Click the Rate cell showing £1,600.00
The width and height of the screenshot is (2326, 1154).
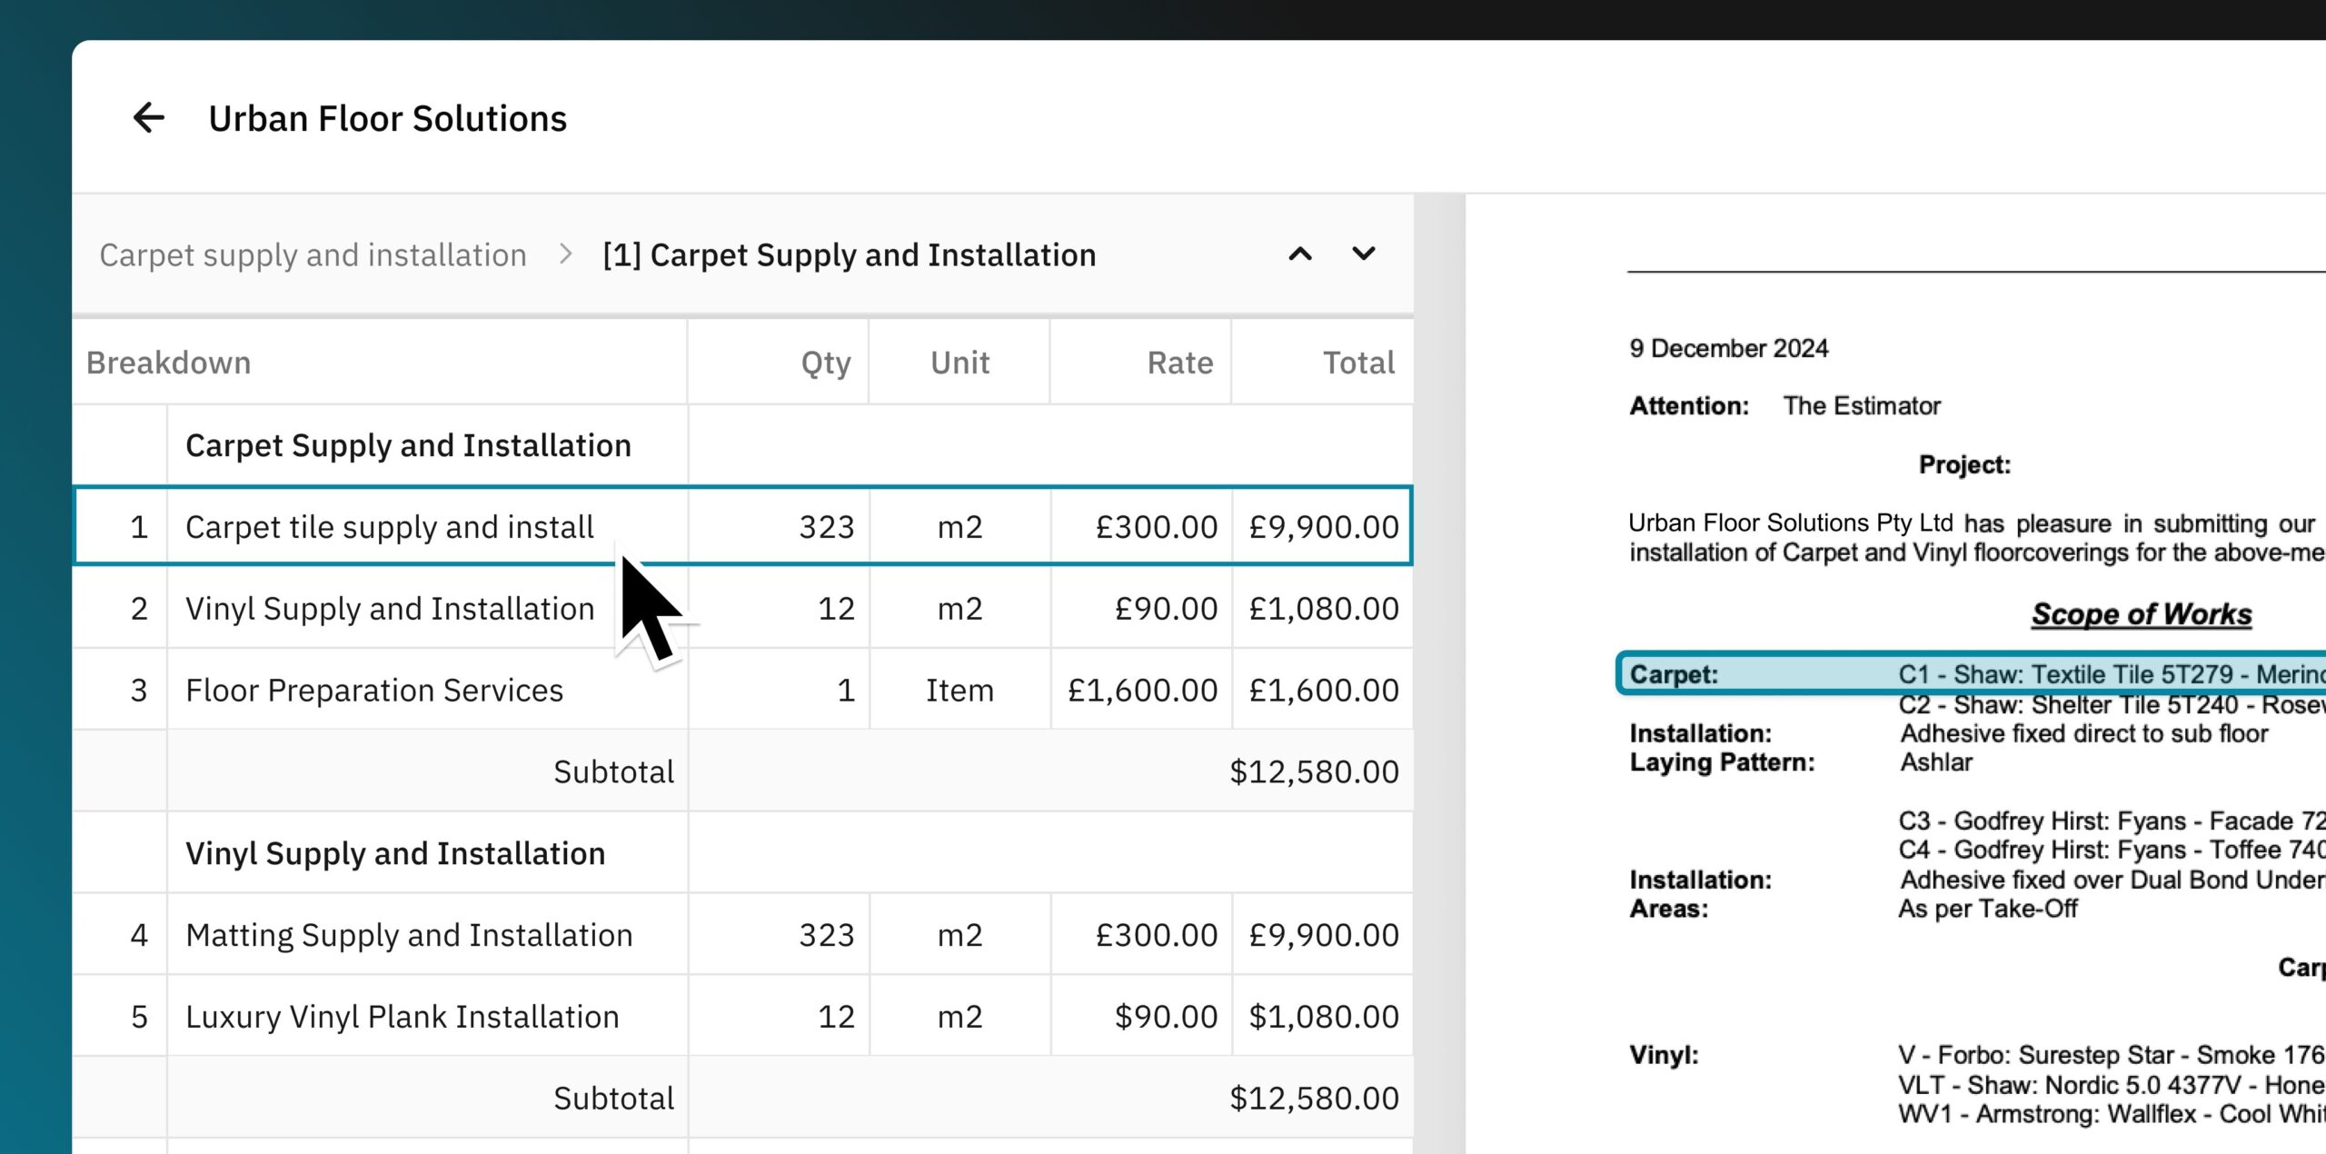(1141, 689)
